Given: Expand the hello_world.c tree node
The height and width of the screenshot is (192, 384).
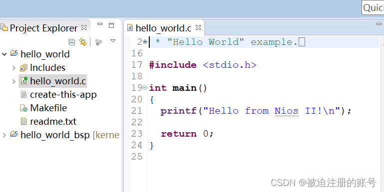Looking at the screenshot, I should 13,81.
